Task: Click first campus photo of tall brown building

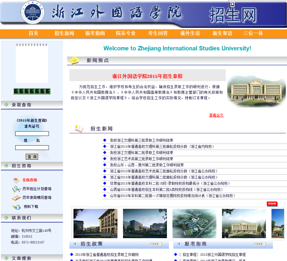Action: 95,224
